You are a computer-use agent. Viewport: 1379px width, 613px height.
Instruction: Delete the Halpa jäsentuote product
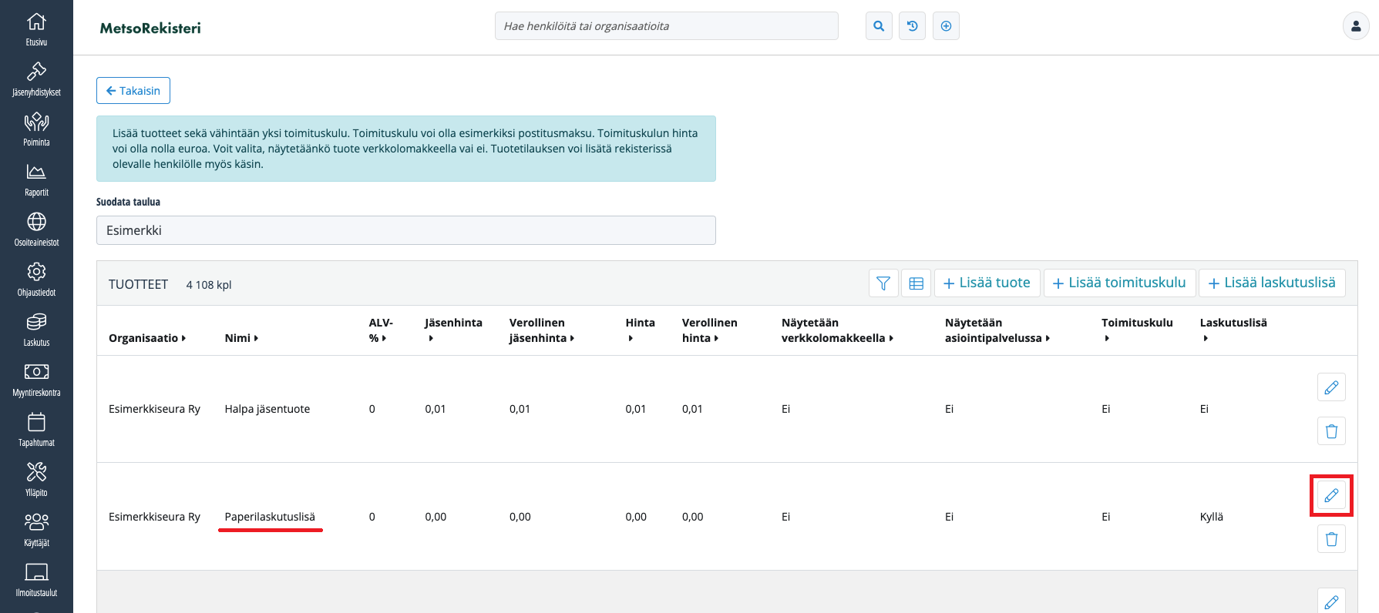pos(1331,431)
